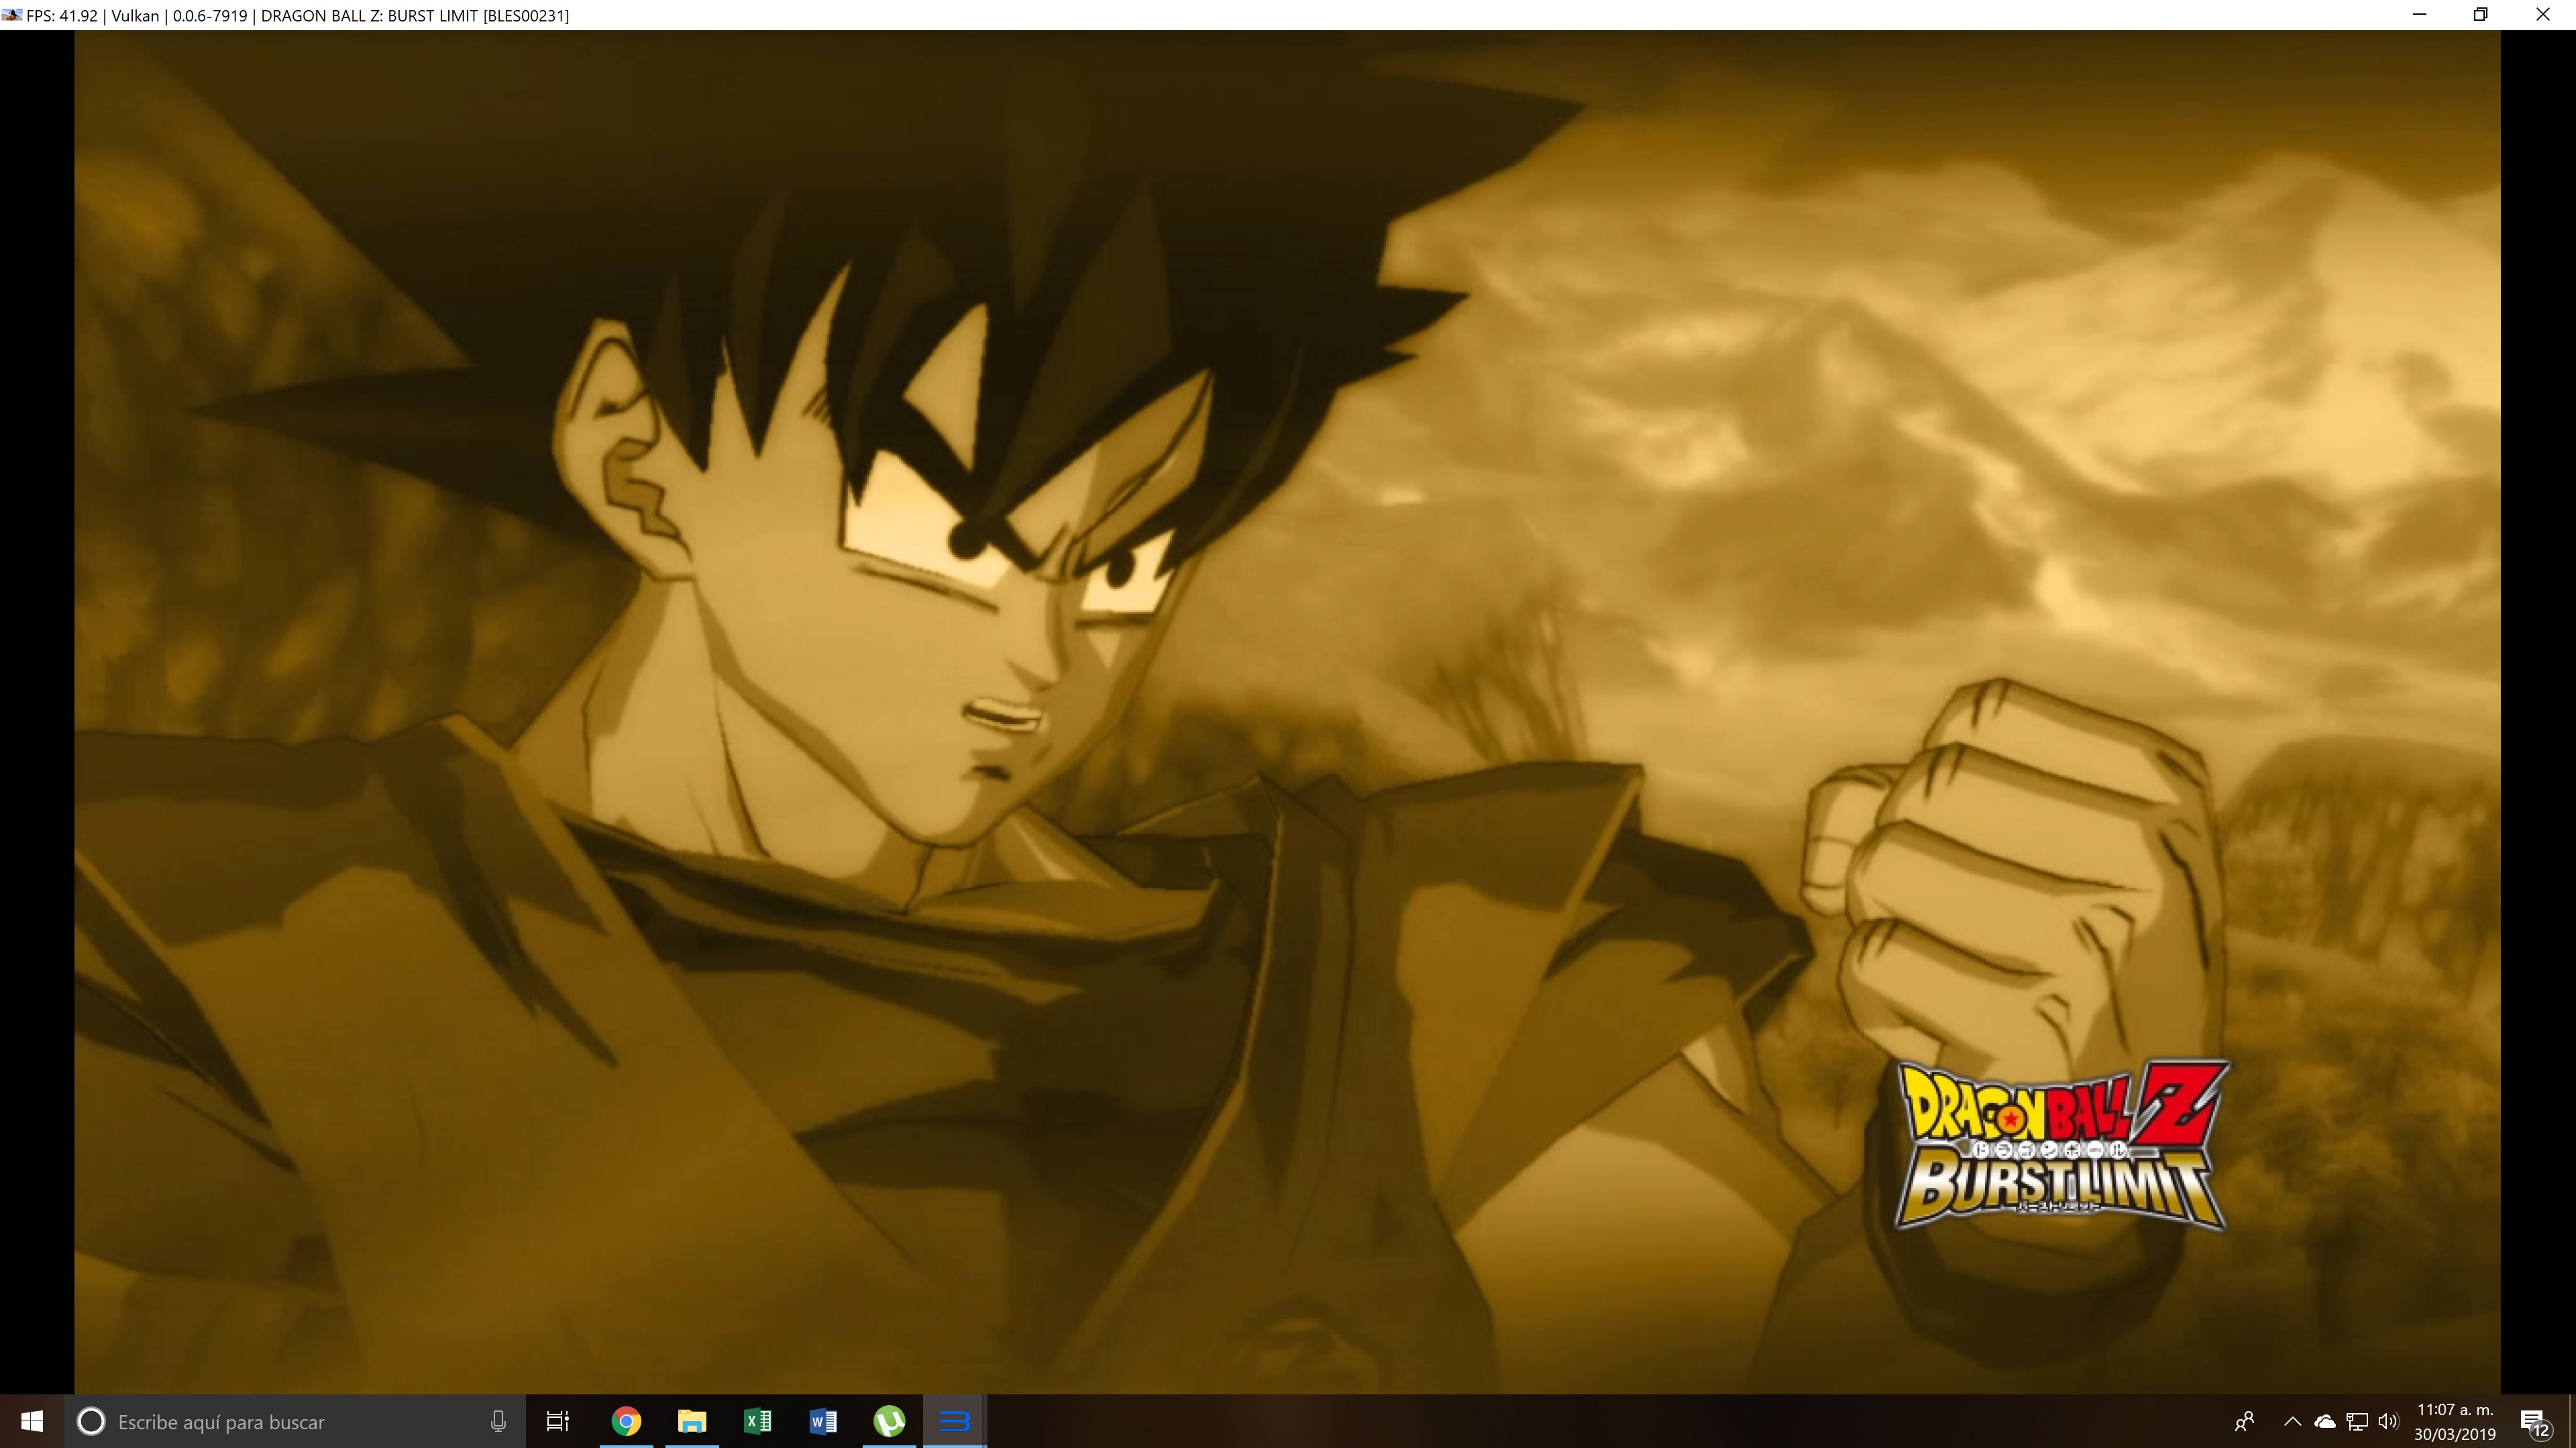Image resolution: width=2576 pixels, height=1448 pixels.
Task: Restore down the RPCS3 window
Action: click(x=2480, y=15)
